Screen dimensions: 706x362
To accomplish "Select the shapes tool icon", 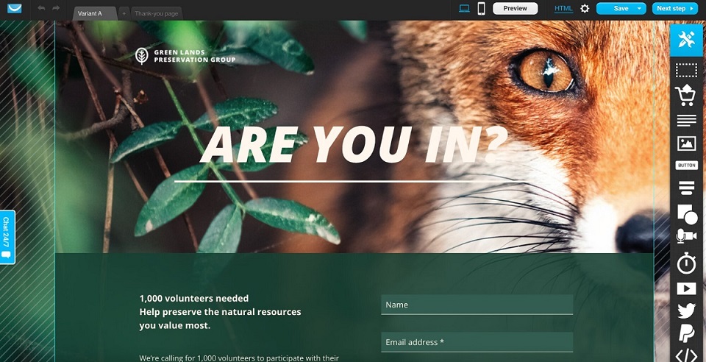I will click(687, 214).
